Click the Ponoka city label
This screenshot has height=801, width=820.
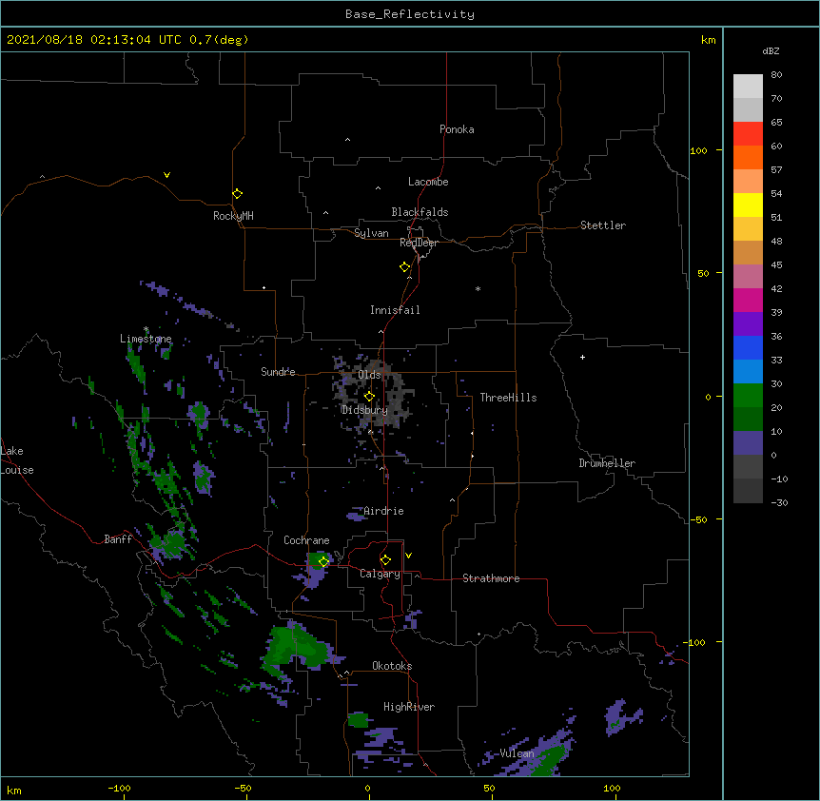click(x=457, y=129)
